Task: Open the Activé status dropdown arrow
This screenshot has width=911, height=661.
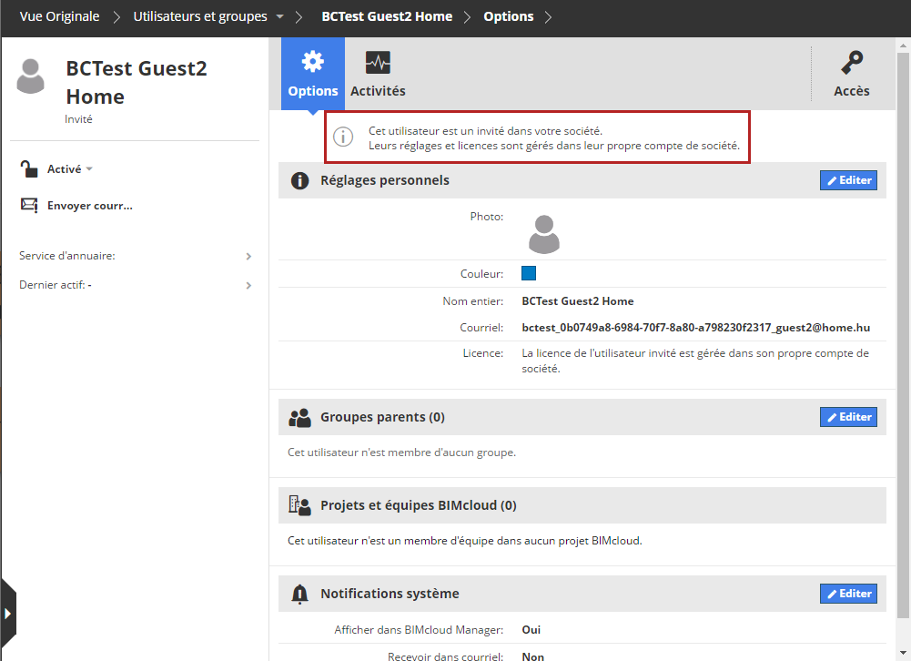Action: pos(89,169)
